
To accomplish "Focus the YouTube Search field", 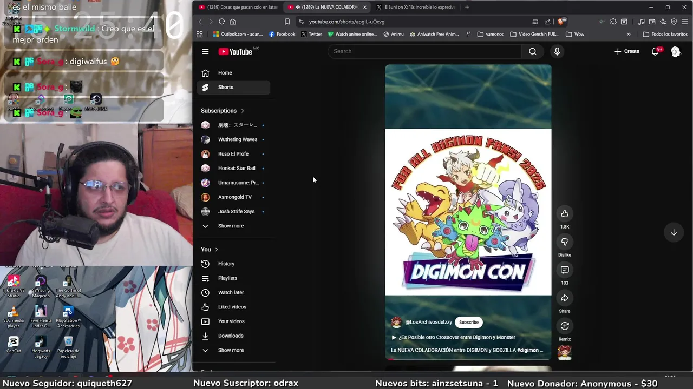I will (x=425, y=51).
